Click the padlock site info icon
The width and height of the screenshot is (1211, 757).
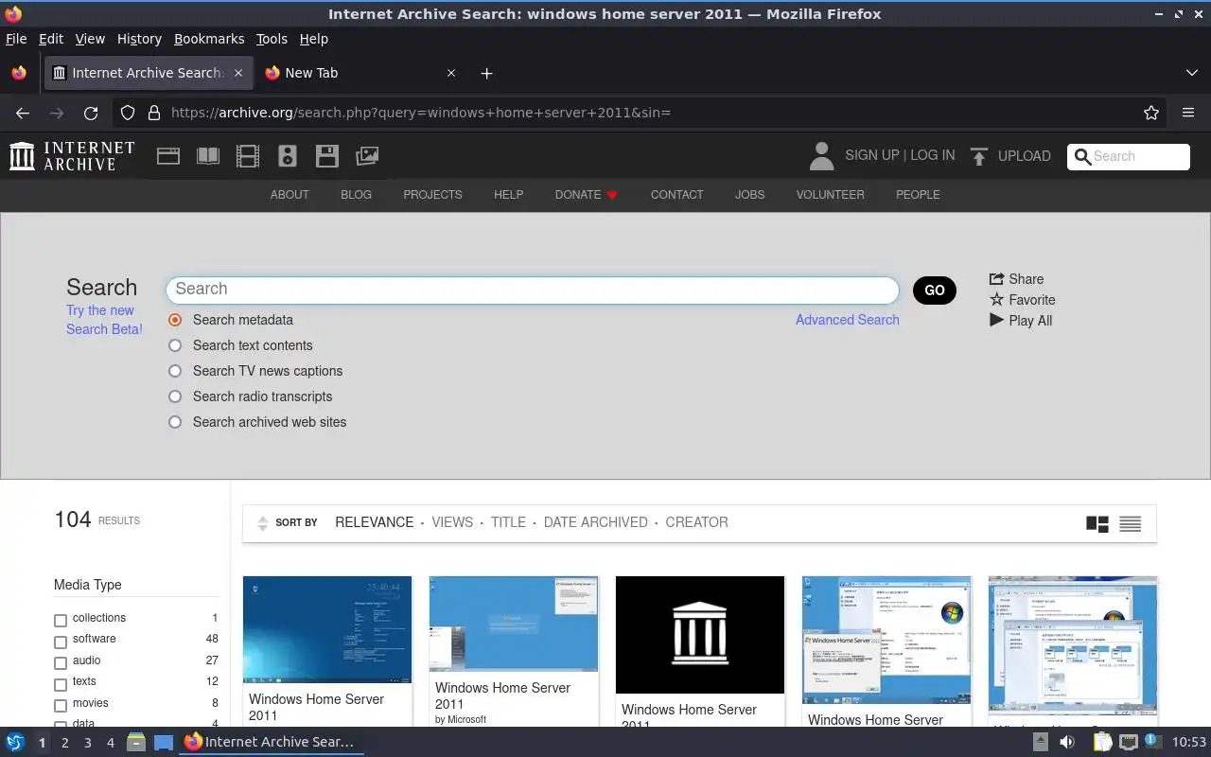(x=154, y=113)
